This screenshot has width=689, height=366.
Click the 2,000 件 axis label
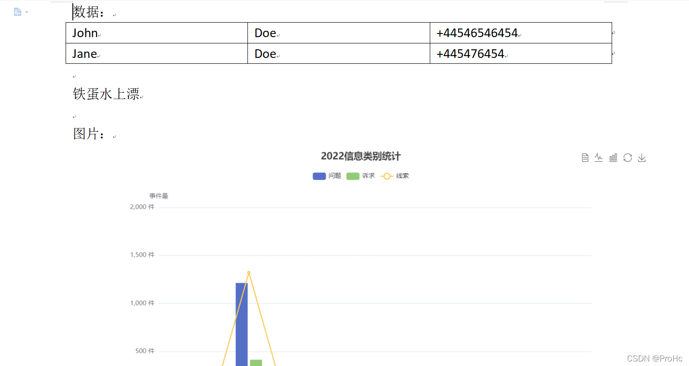(x=142, y=207)
